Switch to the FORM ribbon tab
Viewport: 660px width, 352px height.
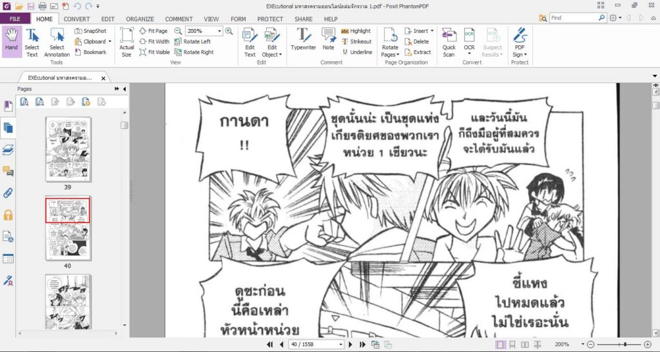click(x=238, y=19)
